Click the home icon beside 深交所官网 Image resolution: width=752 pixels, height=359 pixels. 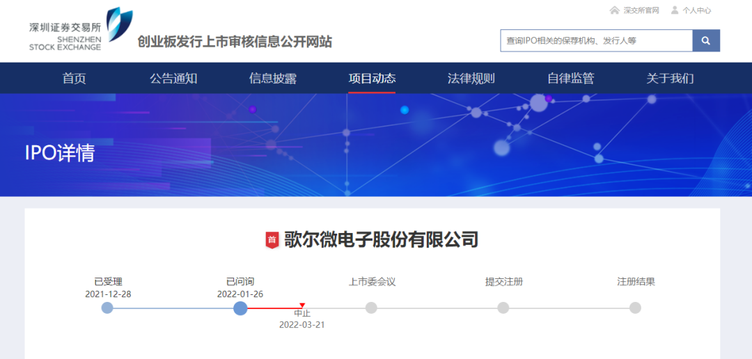coord(614,10)
